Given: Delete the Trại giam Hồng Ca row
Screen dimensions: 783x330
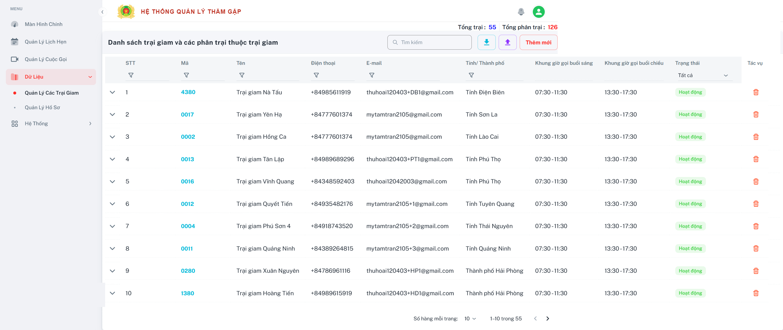Looking at the screenshot, I should 756,137.
